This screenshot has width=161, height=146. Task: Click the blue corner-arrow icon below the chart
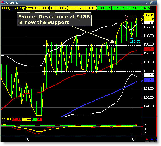[152, 139]
